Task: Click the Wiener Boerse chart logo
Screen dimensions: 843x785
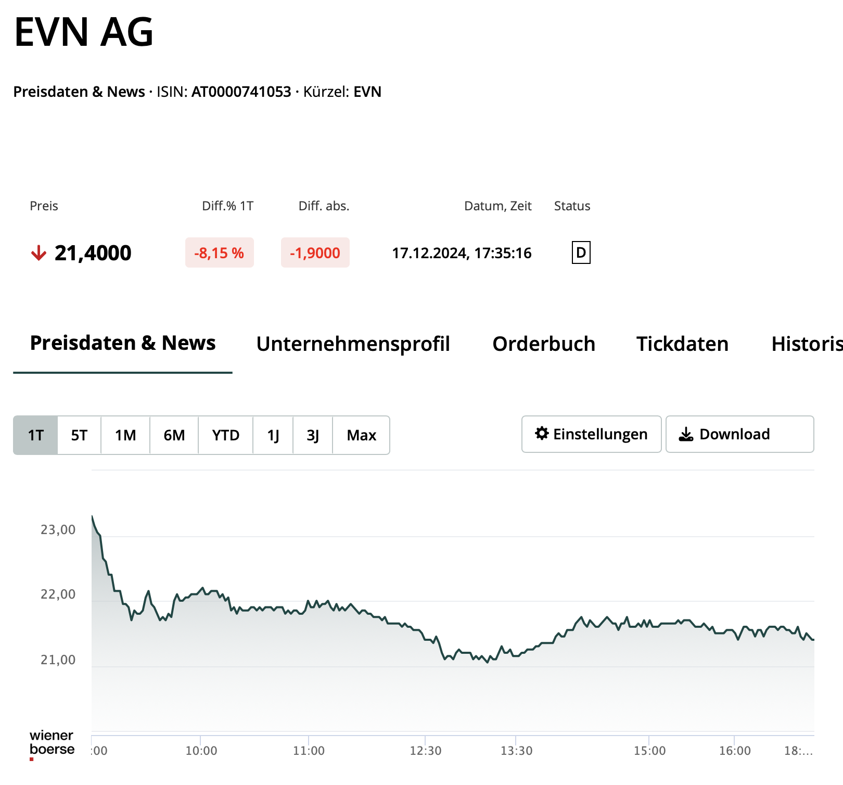Action: pos(52,743)
